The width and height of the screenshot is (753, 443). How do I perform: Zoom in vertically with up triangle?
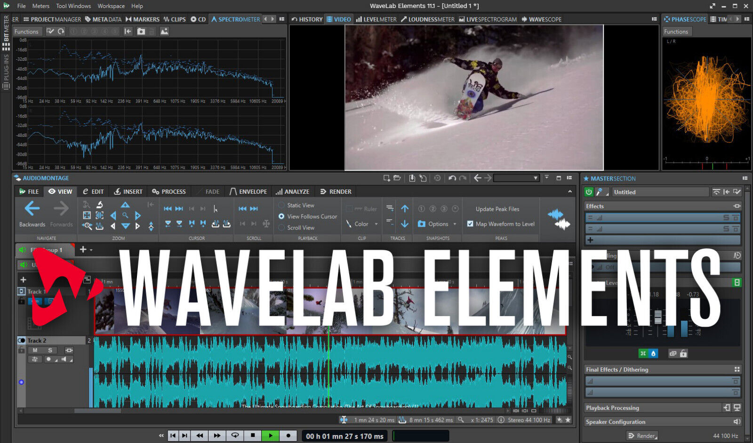tap(125, 205)
